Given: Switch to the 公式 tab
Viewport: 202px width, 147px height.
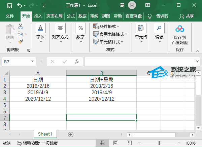Looking at the screenshot, I should point(71,16).
